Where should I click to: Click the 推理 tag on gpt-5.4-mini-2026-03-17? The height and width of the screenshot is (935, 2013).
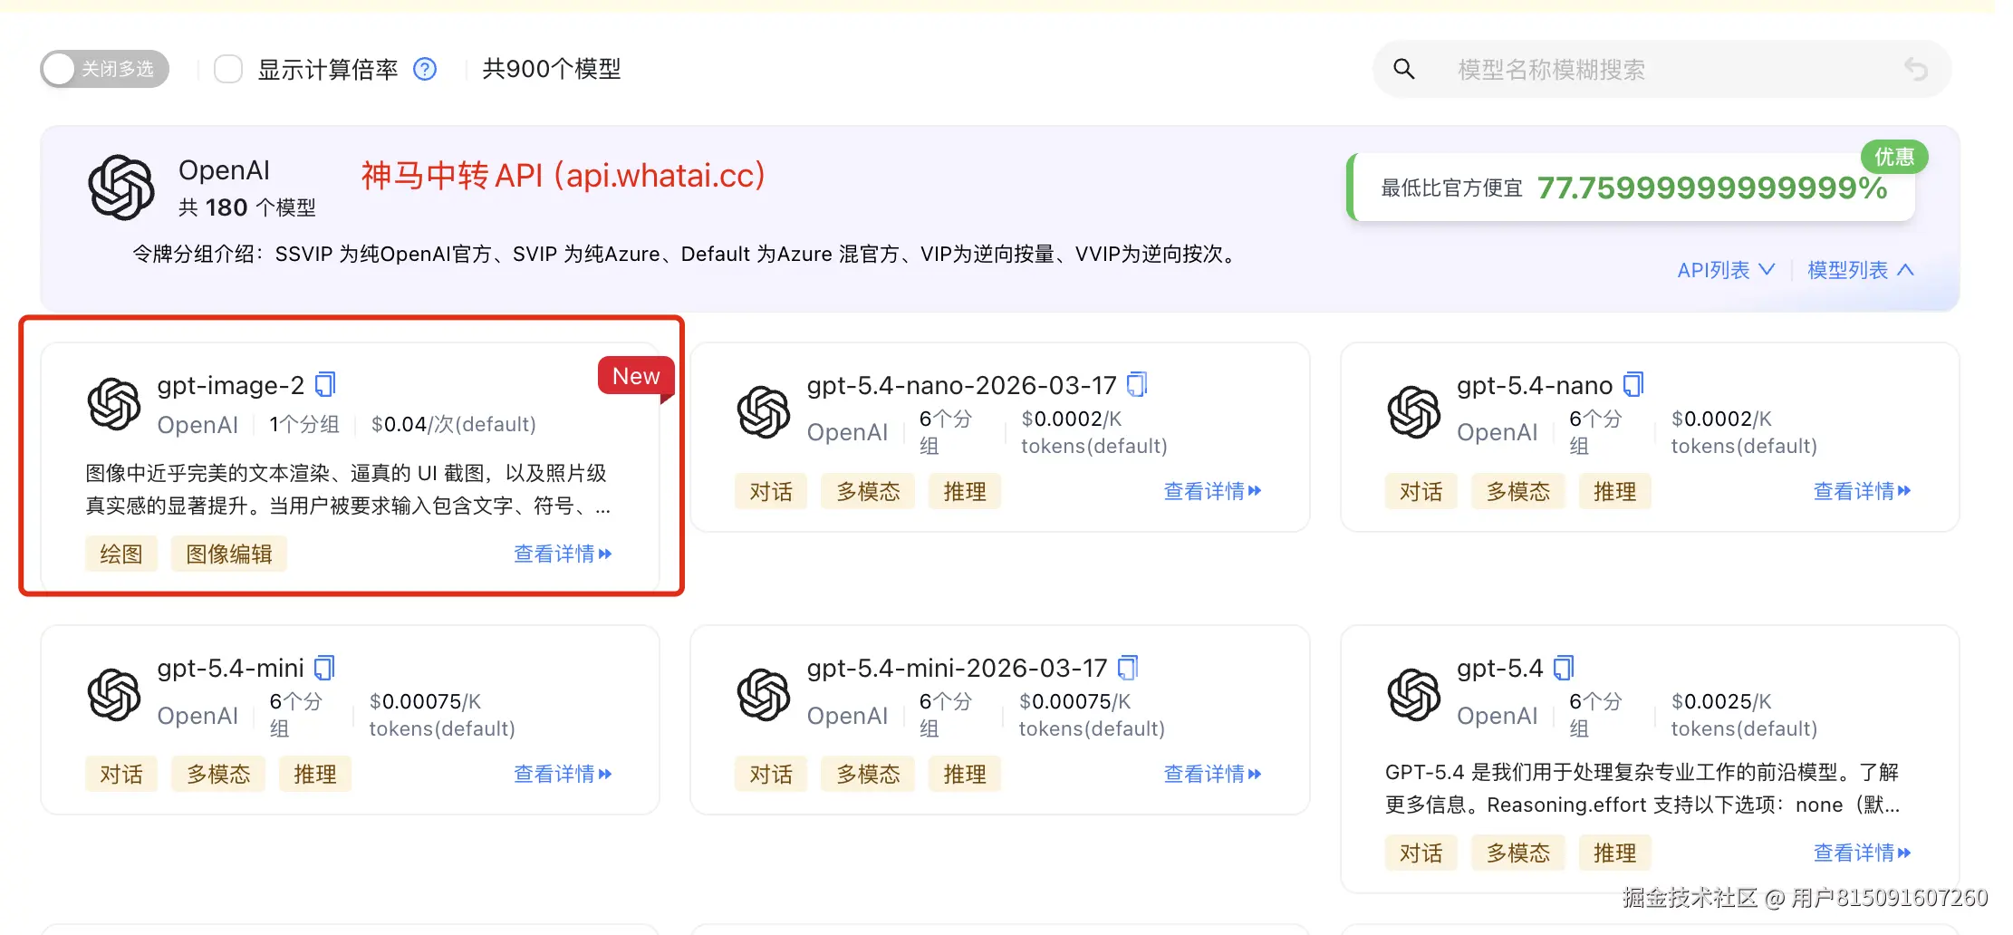click(965, 774)
